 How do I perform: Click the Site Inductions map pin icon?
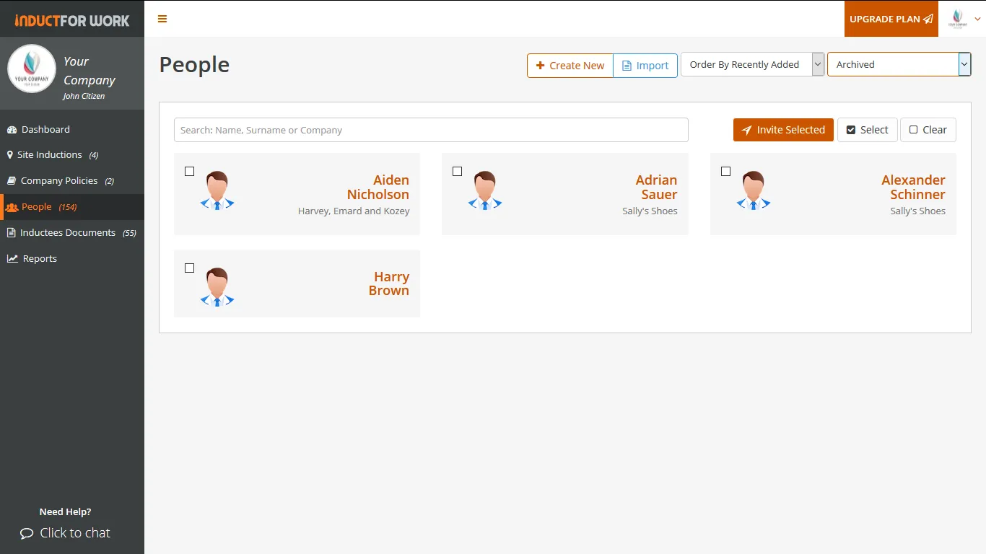coord(10,155)
